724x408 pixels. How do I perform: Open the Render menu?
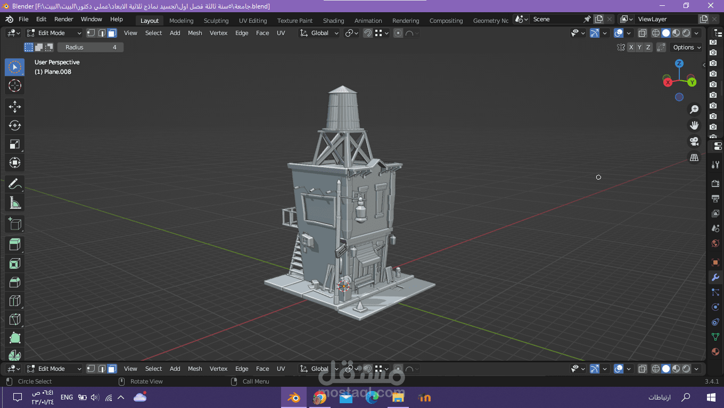point(64,19)
